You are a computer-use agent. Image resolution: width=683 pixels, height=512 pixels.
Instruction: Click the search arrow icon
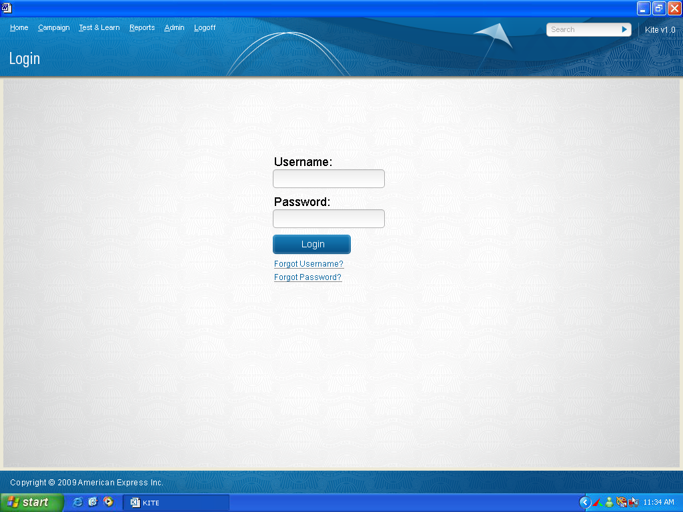click(x=624, y=29)
